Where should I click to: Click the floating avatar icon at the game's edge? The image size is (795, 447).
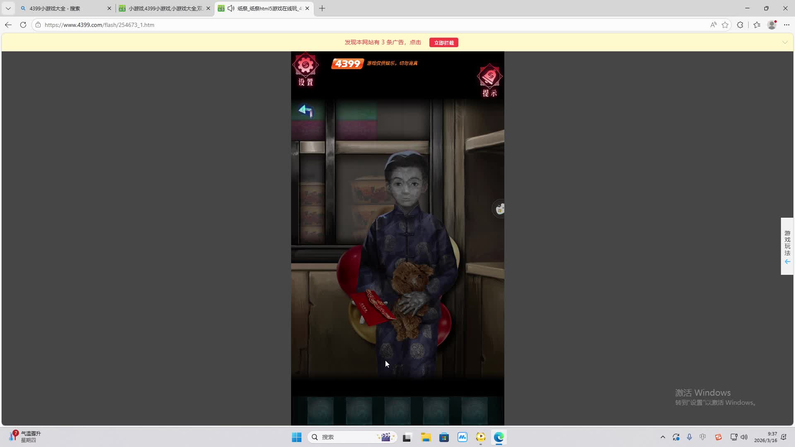(499, 209)
